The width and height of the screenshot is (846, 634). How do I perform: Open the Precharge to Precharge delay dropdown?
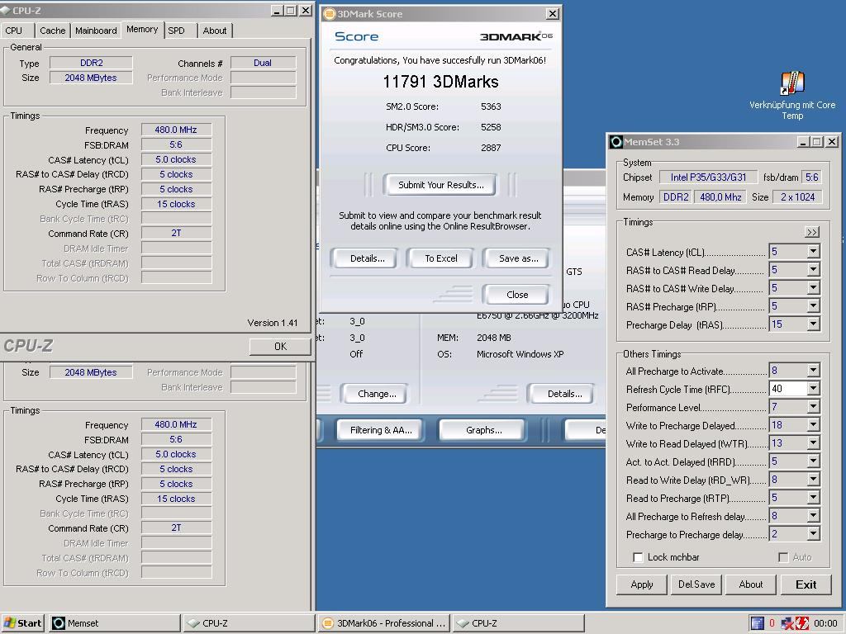(x=813, y=534)
